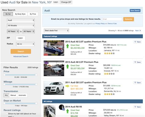Click dealer rating stars for Audi Q5
Screen dimensions: 145x117
pos(109,94)
